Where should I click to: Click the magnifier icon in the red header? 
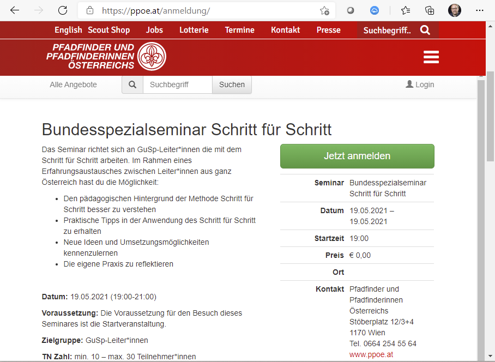pos(425,30)
